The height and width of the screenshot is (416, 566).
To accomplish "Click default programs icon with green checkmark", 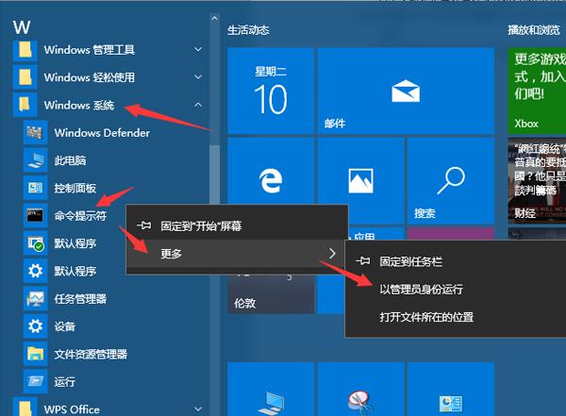I will click(36, 243).
